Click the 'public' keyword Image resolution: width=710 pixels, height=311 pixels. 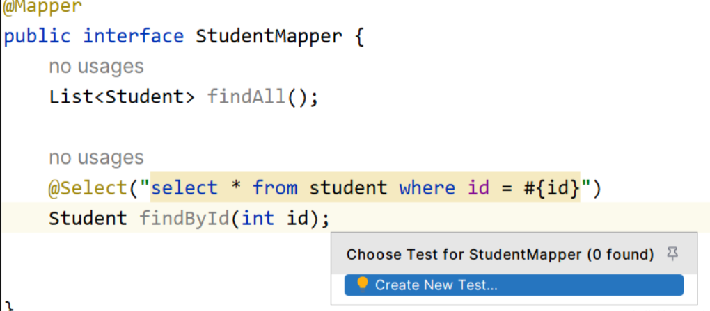coord(37,36)
